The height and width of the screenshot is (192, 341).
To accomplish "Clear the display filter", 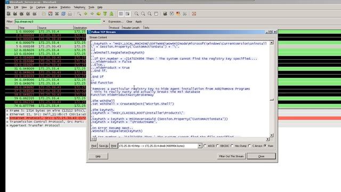I will click(129, 21).
